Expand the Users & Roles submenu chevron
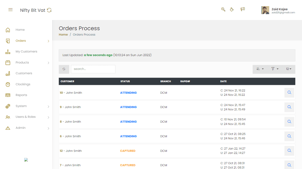The height and width of the screenshot is (169, 302). pos(48,117)
